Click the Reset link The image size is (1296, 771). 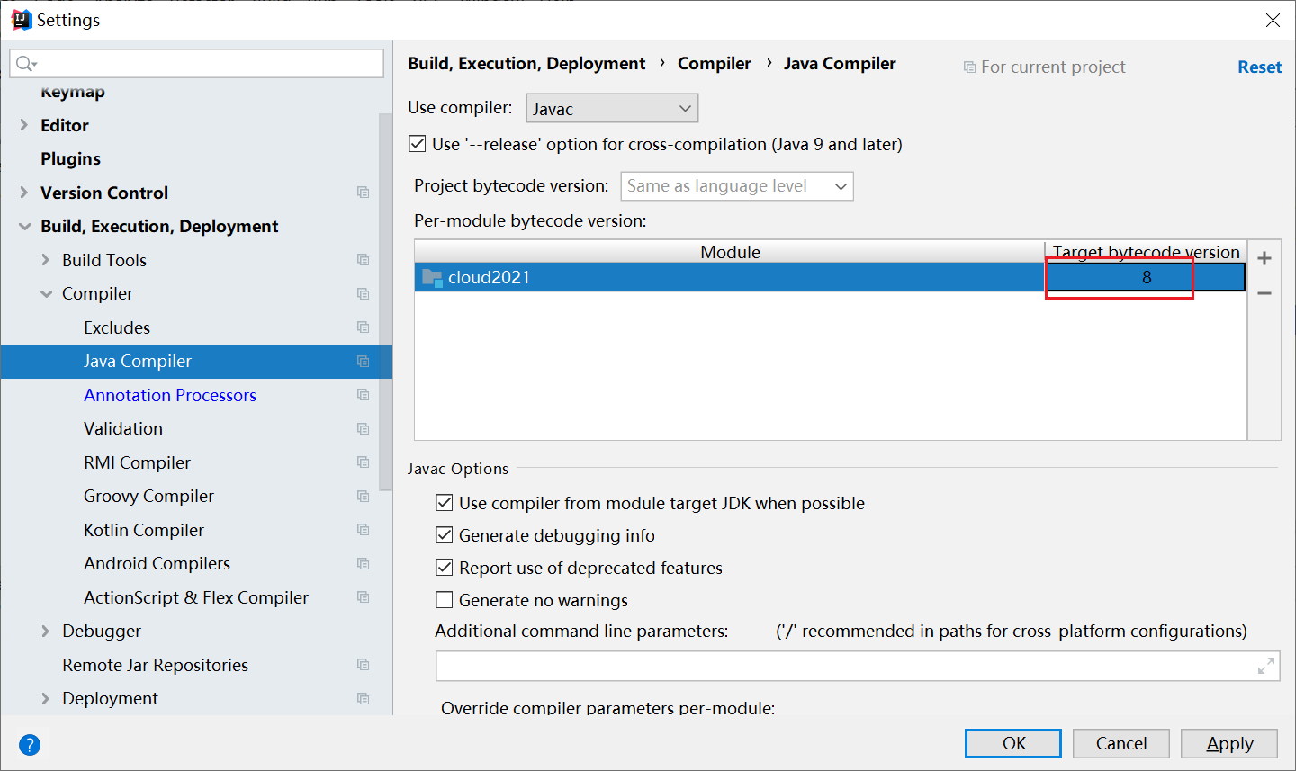tap(1259, 67)
